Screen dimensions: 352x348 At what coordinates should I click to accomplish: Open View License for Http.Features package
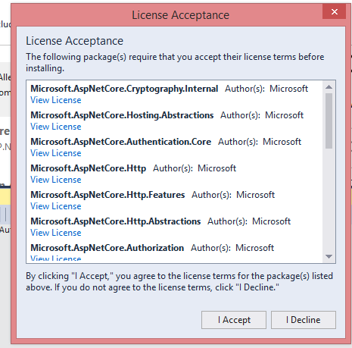coord(56,206)
